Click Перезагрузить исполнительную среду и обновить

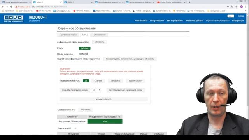pos(130,59)
